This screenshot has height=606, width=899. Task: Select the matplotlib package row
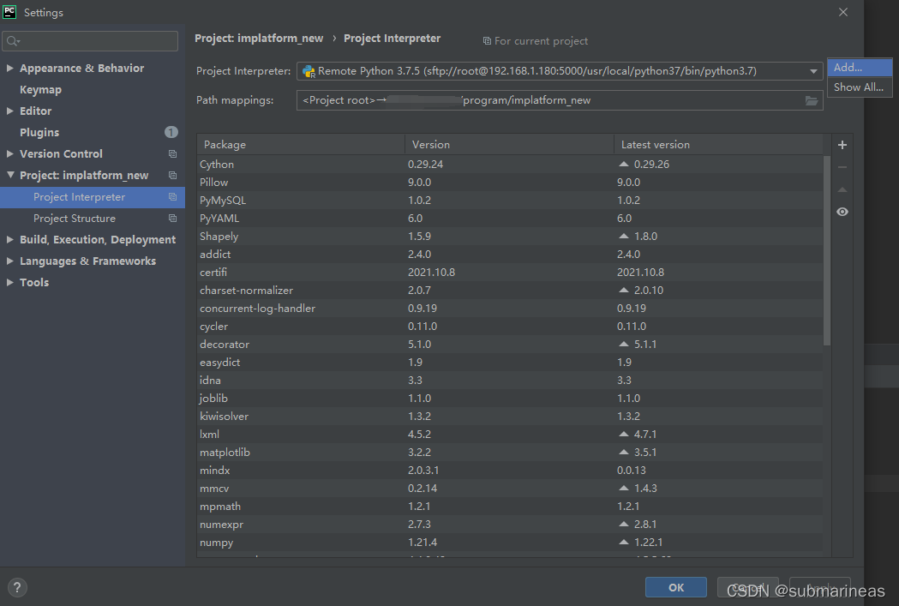point(510,453)
